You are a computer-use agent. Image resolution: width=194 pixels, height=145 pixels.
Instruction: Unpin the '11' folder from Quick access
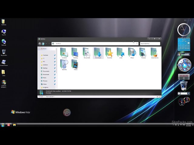(55, 58)
